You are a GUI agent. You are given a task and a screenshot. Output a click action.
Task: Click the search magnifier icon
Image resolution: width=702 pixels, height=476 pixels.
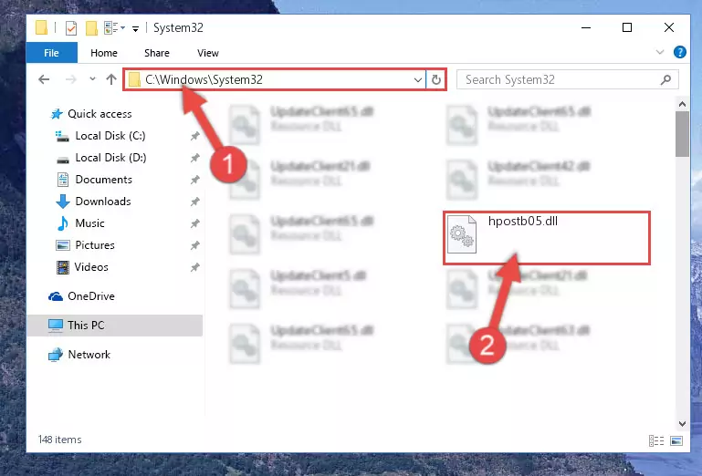[x=665, y=79]
